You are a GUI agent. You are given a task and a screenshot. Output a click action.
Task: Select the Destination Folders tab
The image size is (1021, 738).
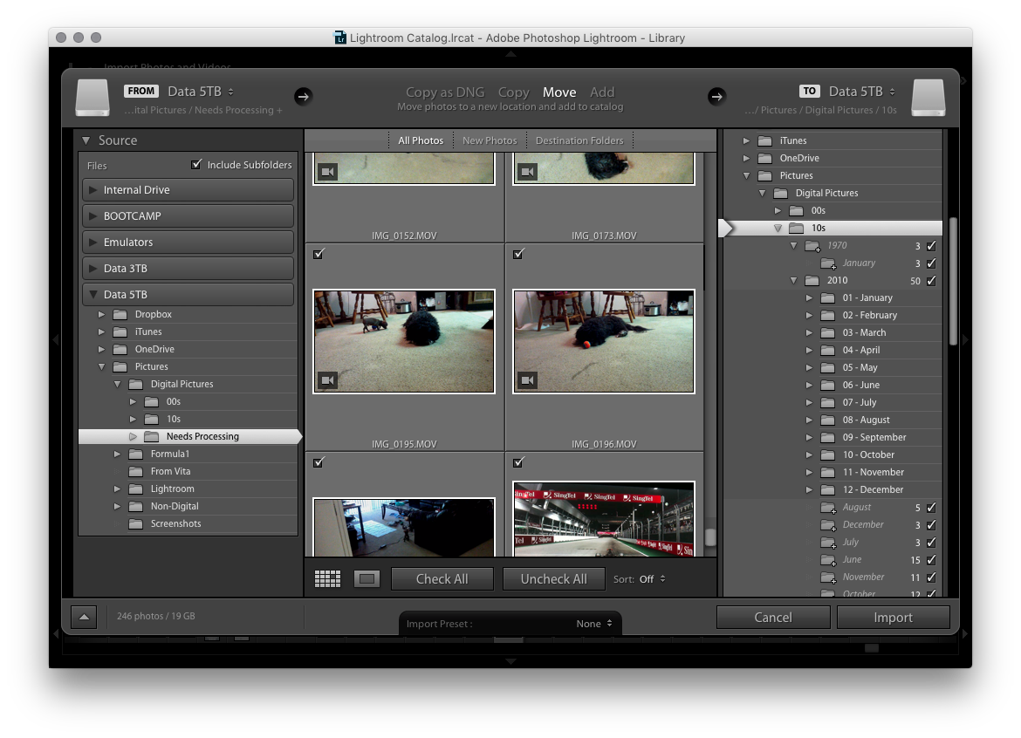579,140
